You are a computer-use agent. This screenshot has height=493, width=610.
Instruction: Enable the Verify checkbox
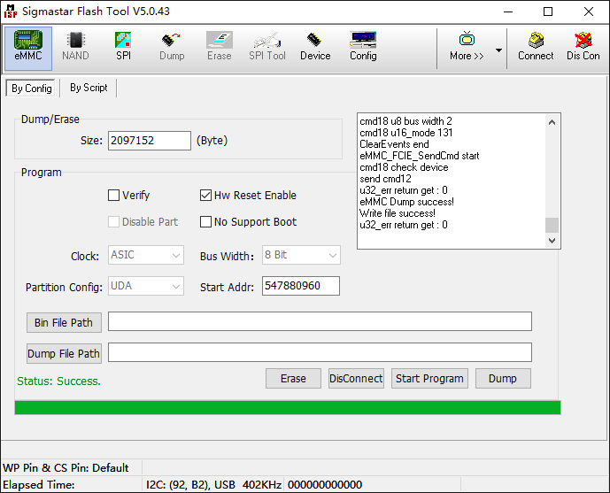(x=113, y=196)
